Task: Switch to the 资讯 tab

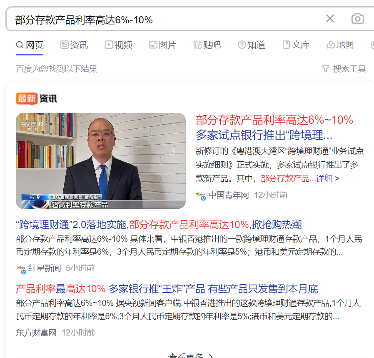Action: point(74,45)
